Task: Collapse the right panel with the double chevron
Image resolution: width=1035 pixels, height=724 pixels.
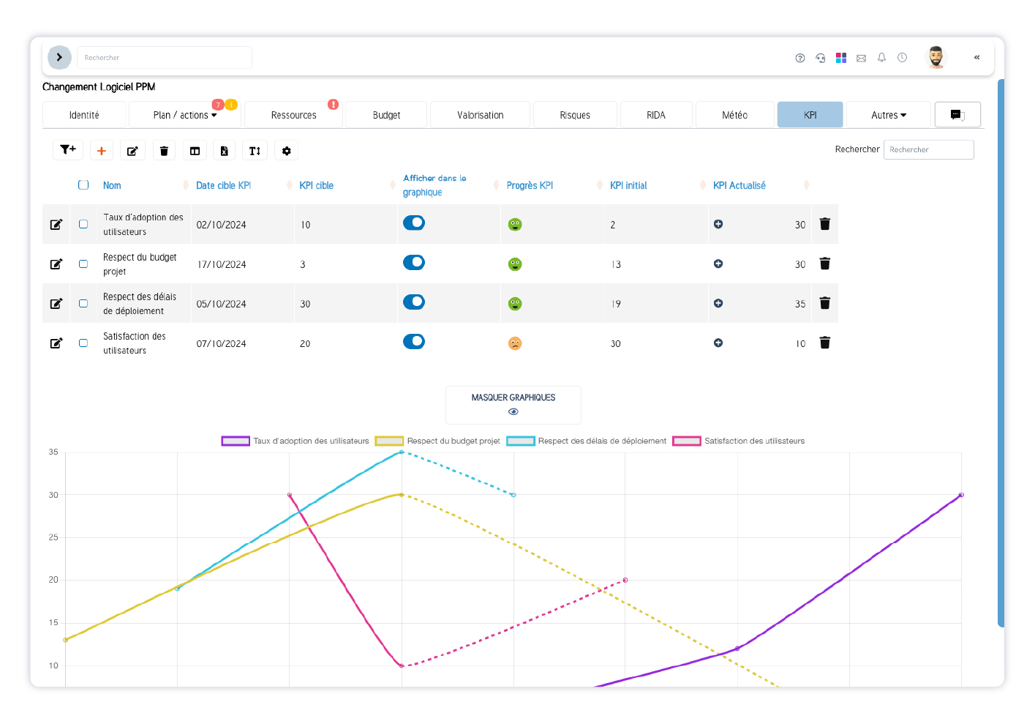Action: point(976,57)
